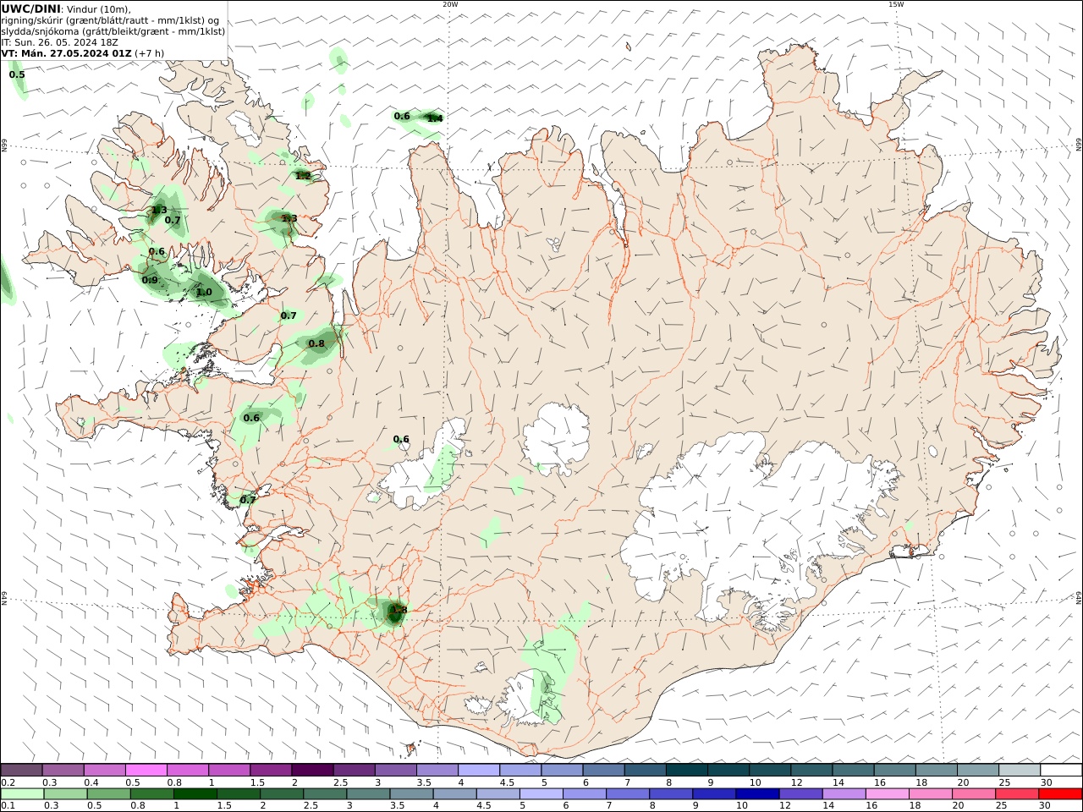Click the white swatch above the upper 30 label

click(1061, 771)
